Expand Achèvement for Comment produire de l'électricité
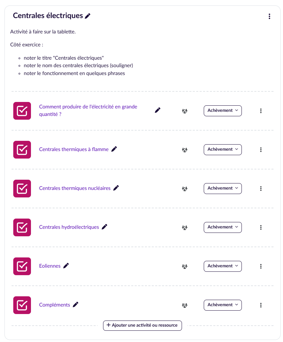Image resolution: width=283 pixels, height=342 pixels. pos(222,111)
